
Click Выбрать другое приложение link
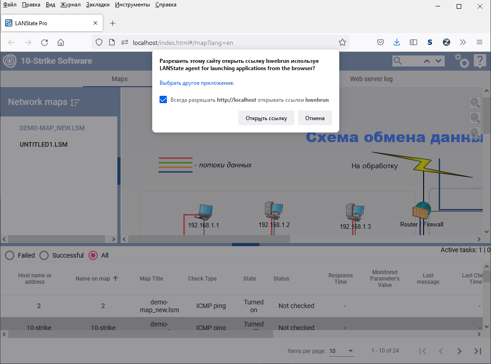(x=197, y=83)
